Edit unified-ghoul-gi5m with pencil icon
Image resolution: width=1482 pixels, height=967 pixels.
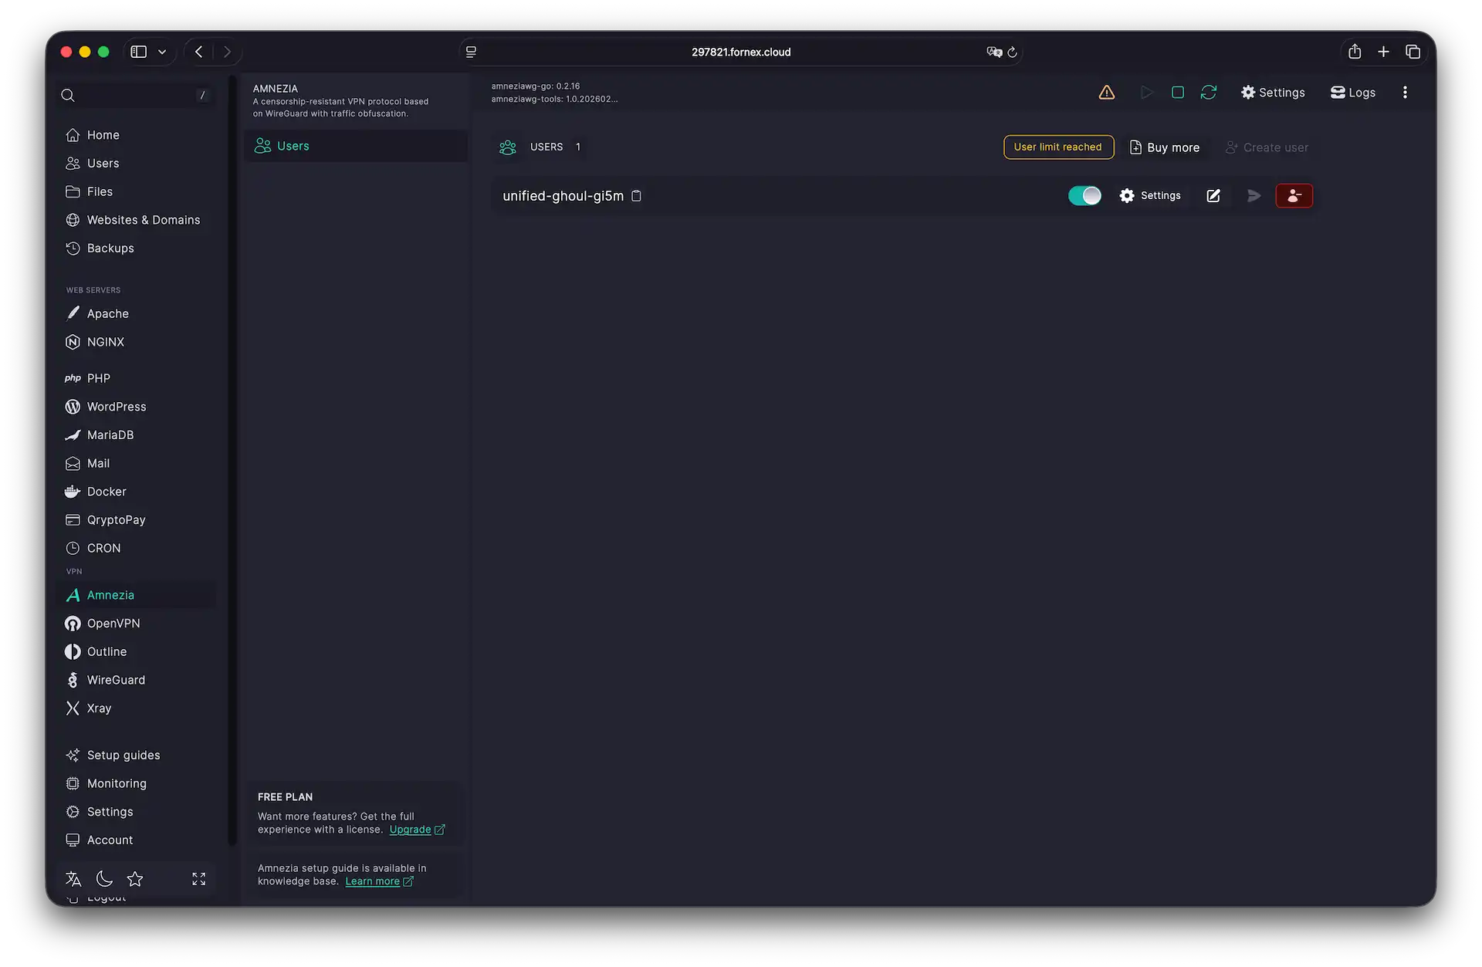pos(1213,196)
